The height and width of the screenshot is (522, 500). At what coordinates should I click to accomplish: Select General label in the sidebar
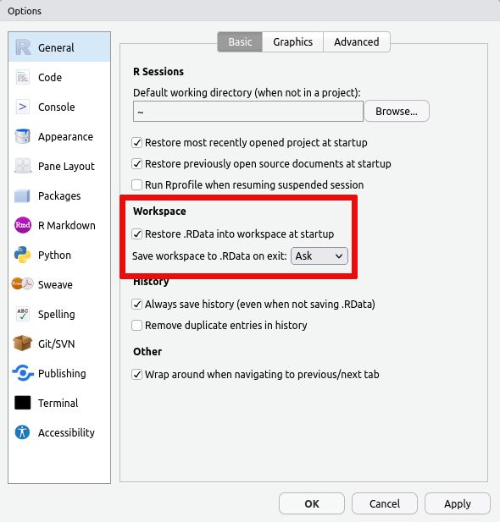point(56,48)
